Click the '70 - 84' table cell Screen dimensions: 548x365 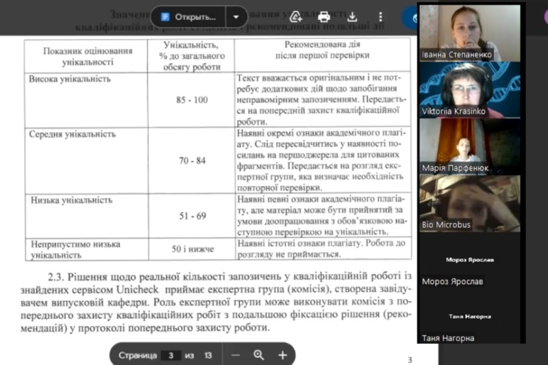click(x=192, y=161)
